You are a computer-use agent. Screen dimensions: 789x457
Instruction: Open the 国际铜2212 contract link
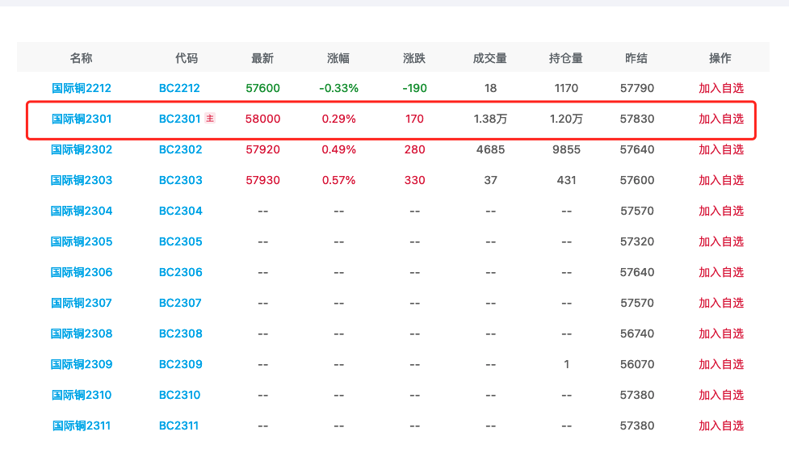click(82, 88)
